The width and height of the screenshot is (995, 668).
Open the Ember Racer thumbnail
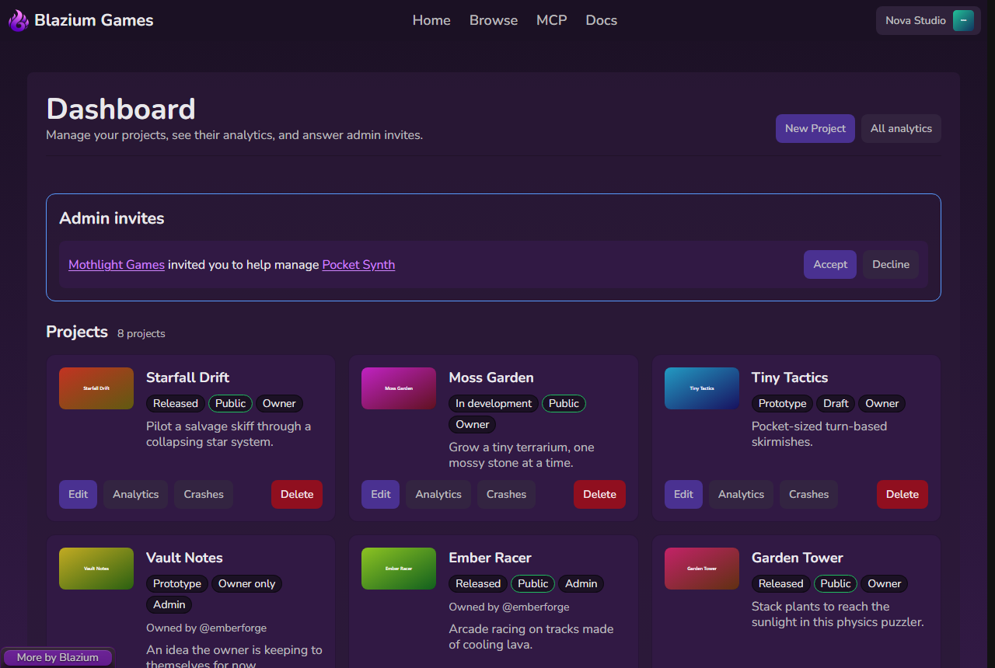pyautogui.click(x=399, y=569)
